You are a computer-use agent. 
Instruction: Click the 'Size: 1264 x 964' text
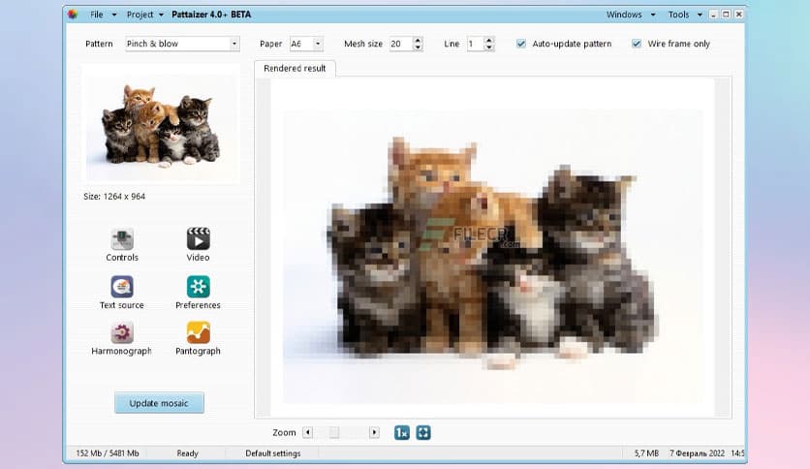click(114, 197)
